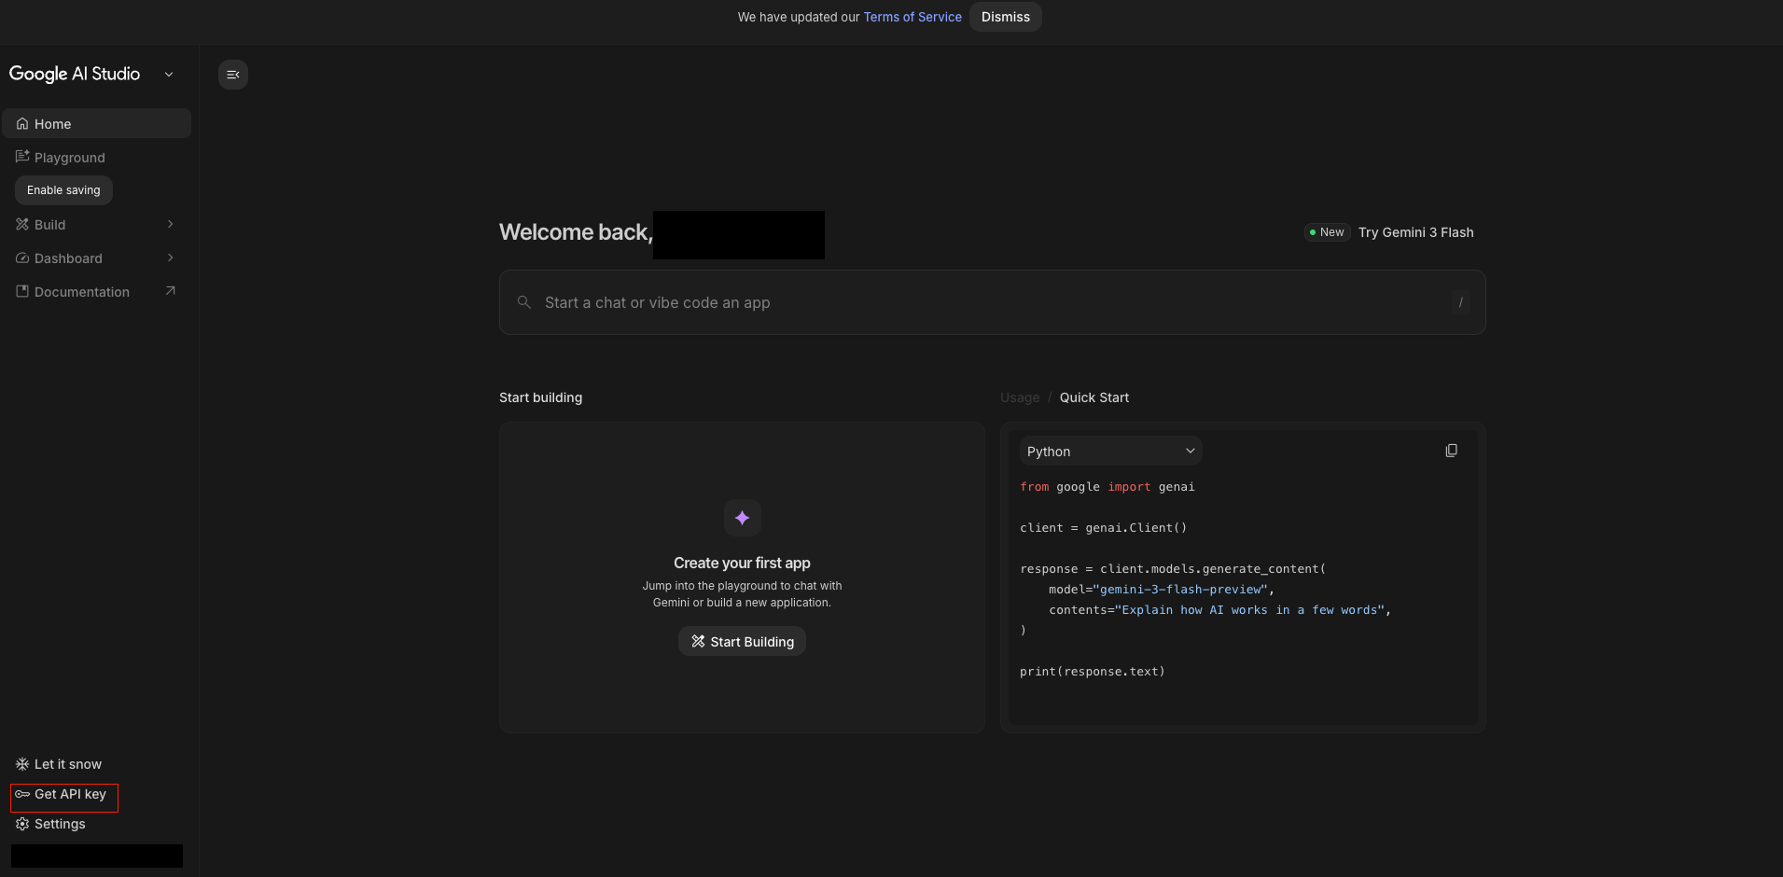Click the print(response.text) code line

(1093, 672)
